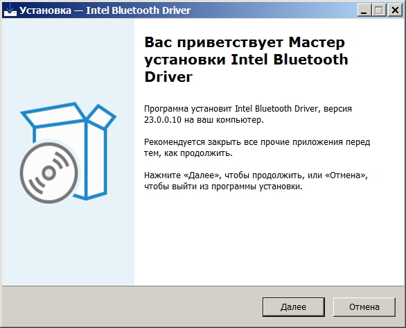This screenshot has height=328, width=406.
Task: Click the empty white area below instructions
Action: [x=270, y=239]
